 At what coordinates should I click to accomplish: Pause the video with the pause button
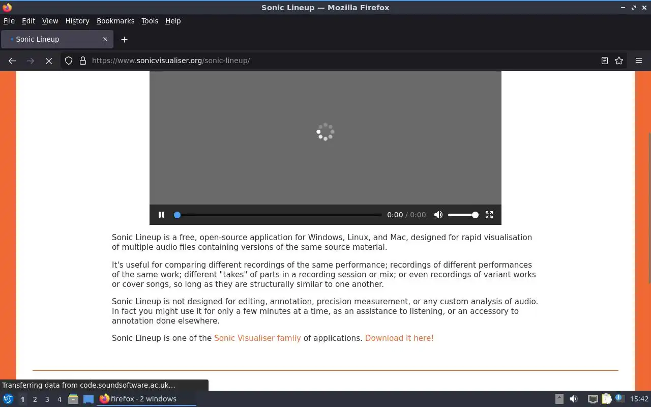coord(161,215)
